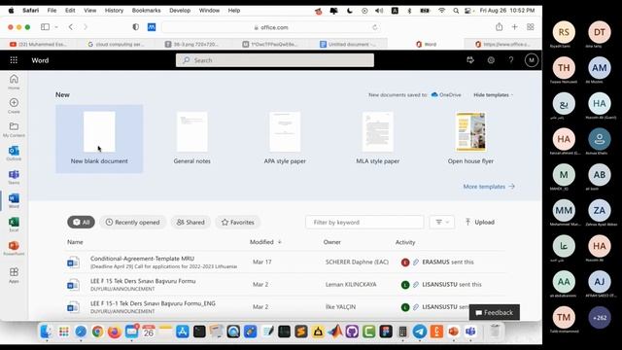Open the filter options dropdown
This screenshot has height=350, width=622.
pyautogui.click(x=442, y=223)
